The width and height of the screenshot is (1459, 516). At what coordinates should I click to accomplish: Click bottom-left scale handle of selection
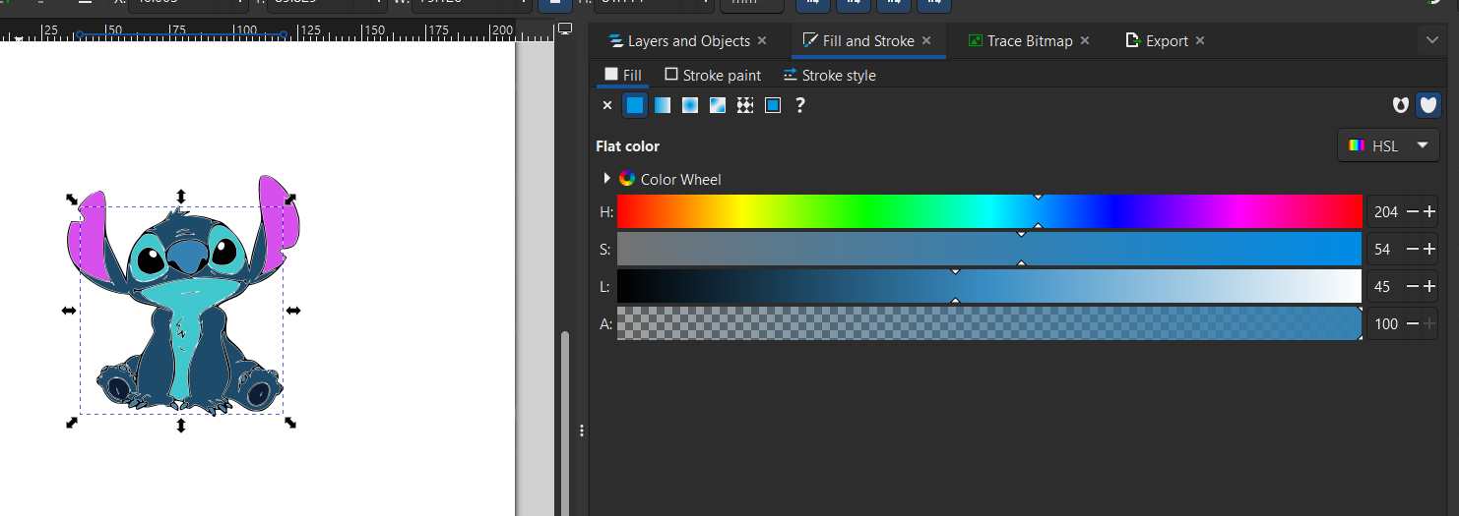click(72, 423)
